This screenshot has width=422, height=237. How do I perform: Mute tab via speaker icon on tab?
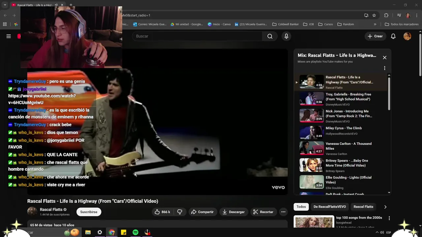[56, 5]
